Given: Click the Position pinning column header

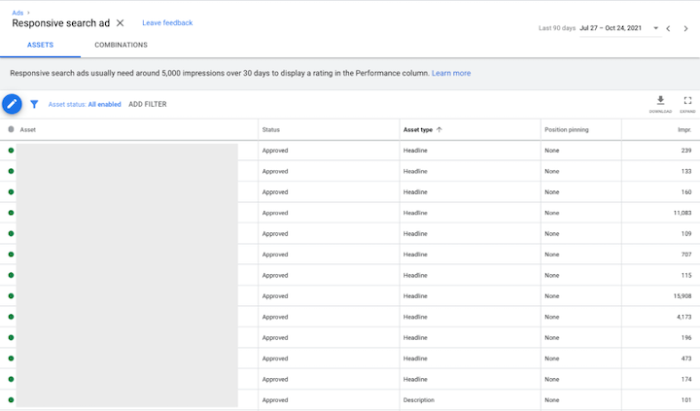Looking at the screenshot, I should pyautogui.click(x=566, y=129).
